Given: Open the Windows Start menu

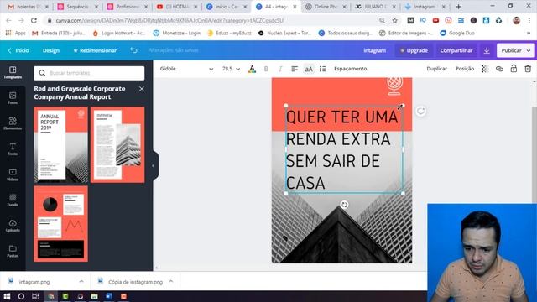Looking at the screenshot, I should click(x=7, y=296).
